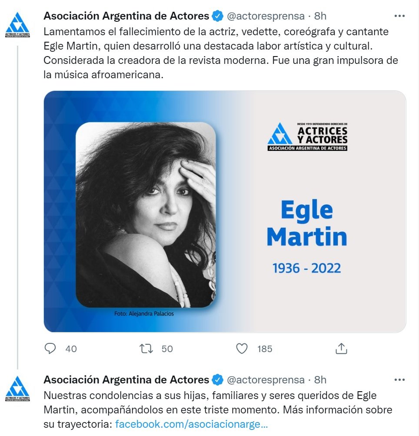Open @actoresprensa handle in first tweet
The width and height of the screenshot is (419, 436).
[266, 16]
